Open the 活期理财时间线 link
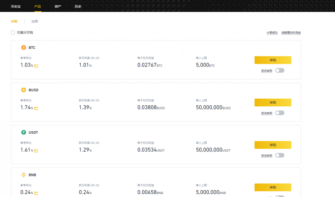335x197 pixels. (291, 33)
